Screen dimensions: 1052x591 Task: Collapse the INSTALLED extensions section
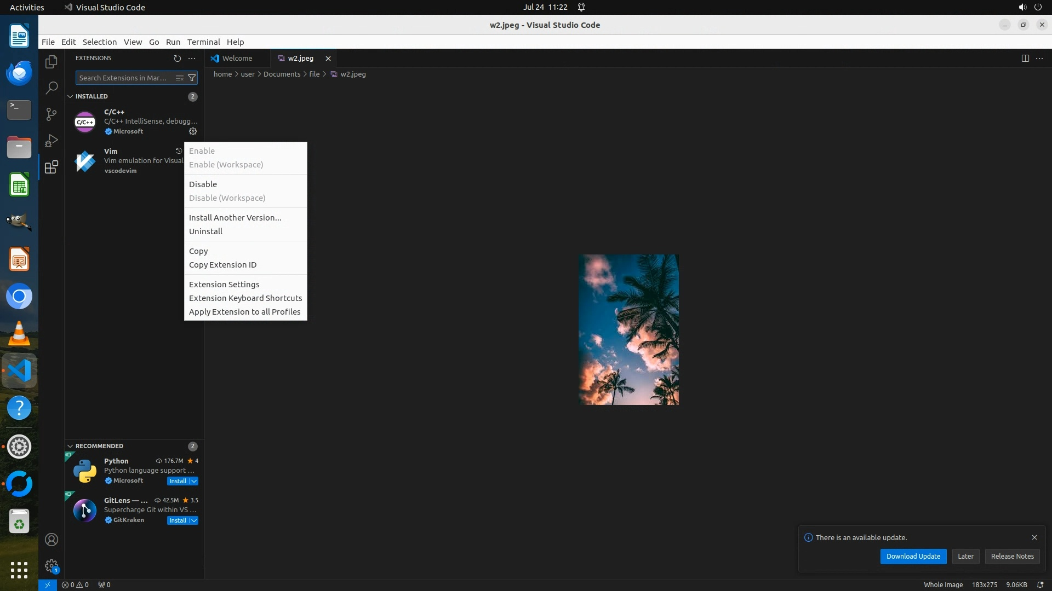click(x=70, y=96)
